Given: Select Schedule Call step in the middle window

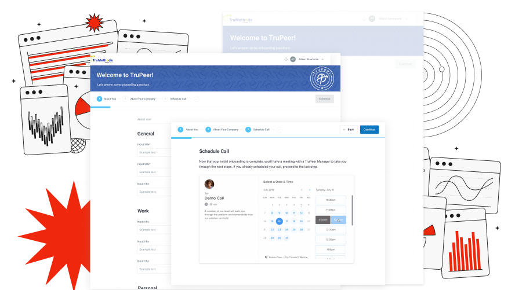Looking at the screenshot, I should (175, 98).
